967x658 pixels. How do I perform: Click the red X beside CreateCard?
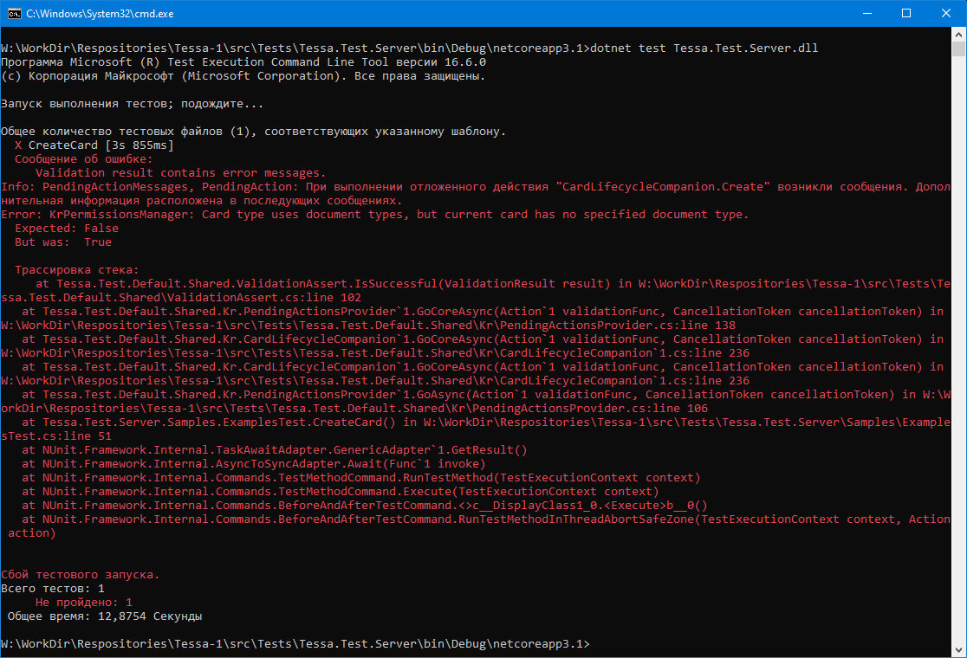point(18,145)
